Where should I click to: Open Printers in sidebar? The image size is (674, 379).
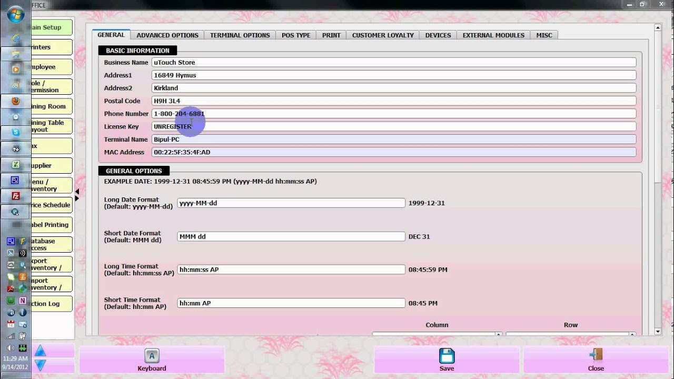[52, 47]
